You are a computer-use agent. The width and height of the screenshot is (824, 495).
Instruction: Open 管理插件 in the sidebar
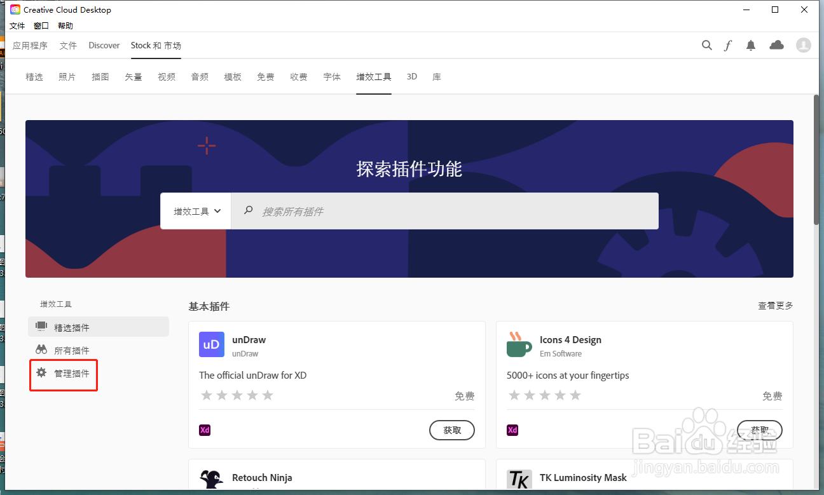72,373
